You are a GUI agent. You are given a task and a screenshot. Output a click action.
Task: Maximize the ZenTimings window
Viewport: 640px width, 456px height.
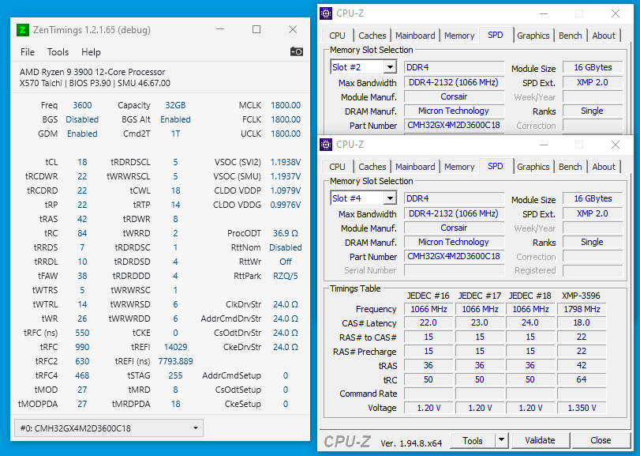tap(256, 30)
